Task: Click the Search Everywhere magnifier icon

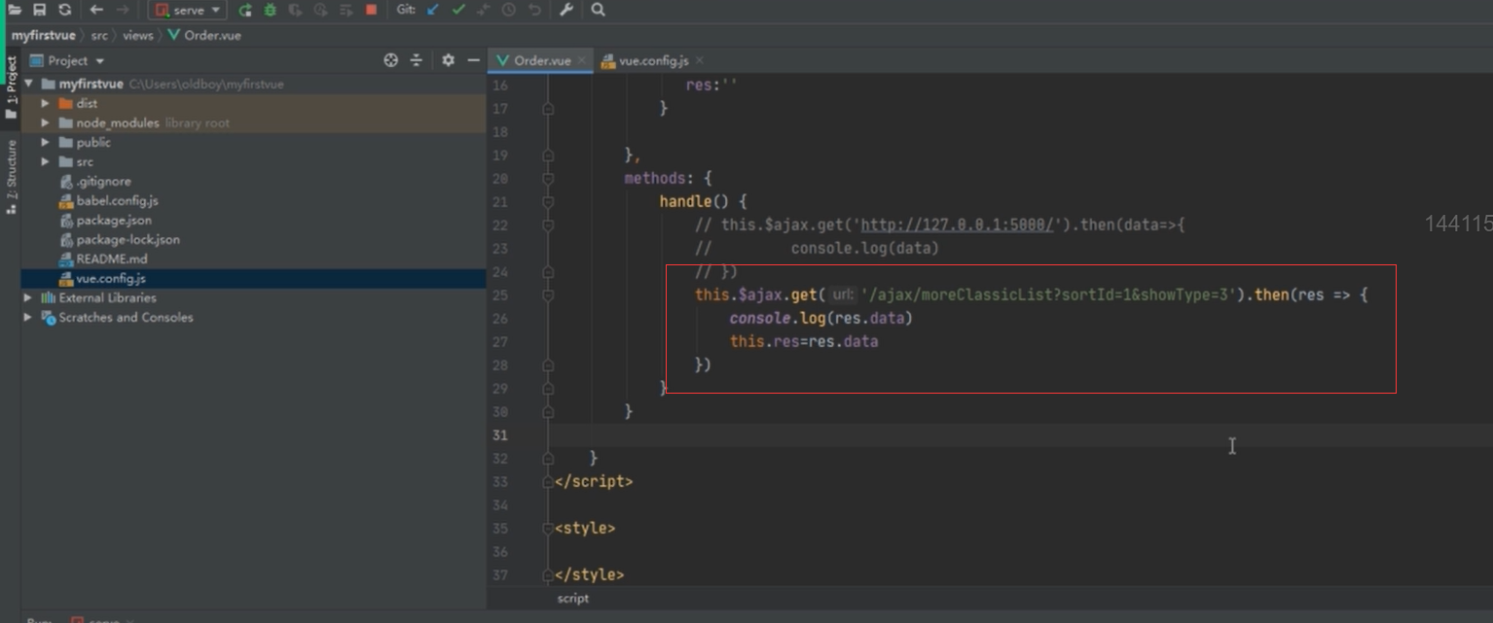Action: pos(599,10)
